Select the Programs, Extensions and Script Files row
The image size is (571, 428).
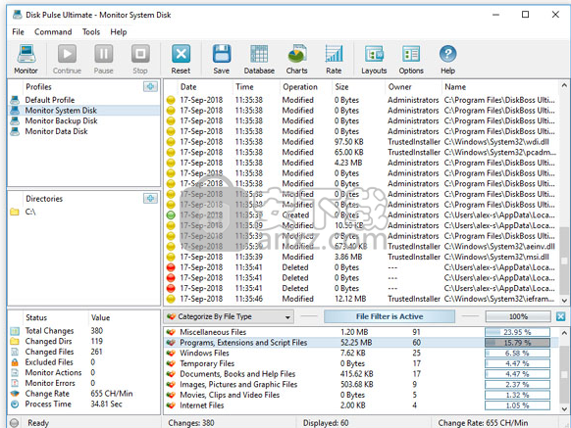[x=361, y=343]
